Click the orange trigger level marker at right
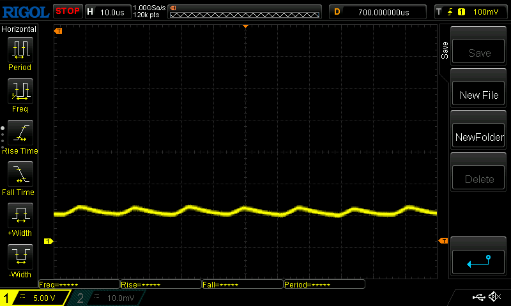The image size is (511, 306). tap(443, 240)
